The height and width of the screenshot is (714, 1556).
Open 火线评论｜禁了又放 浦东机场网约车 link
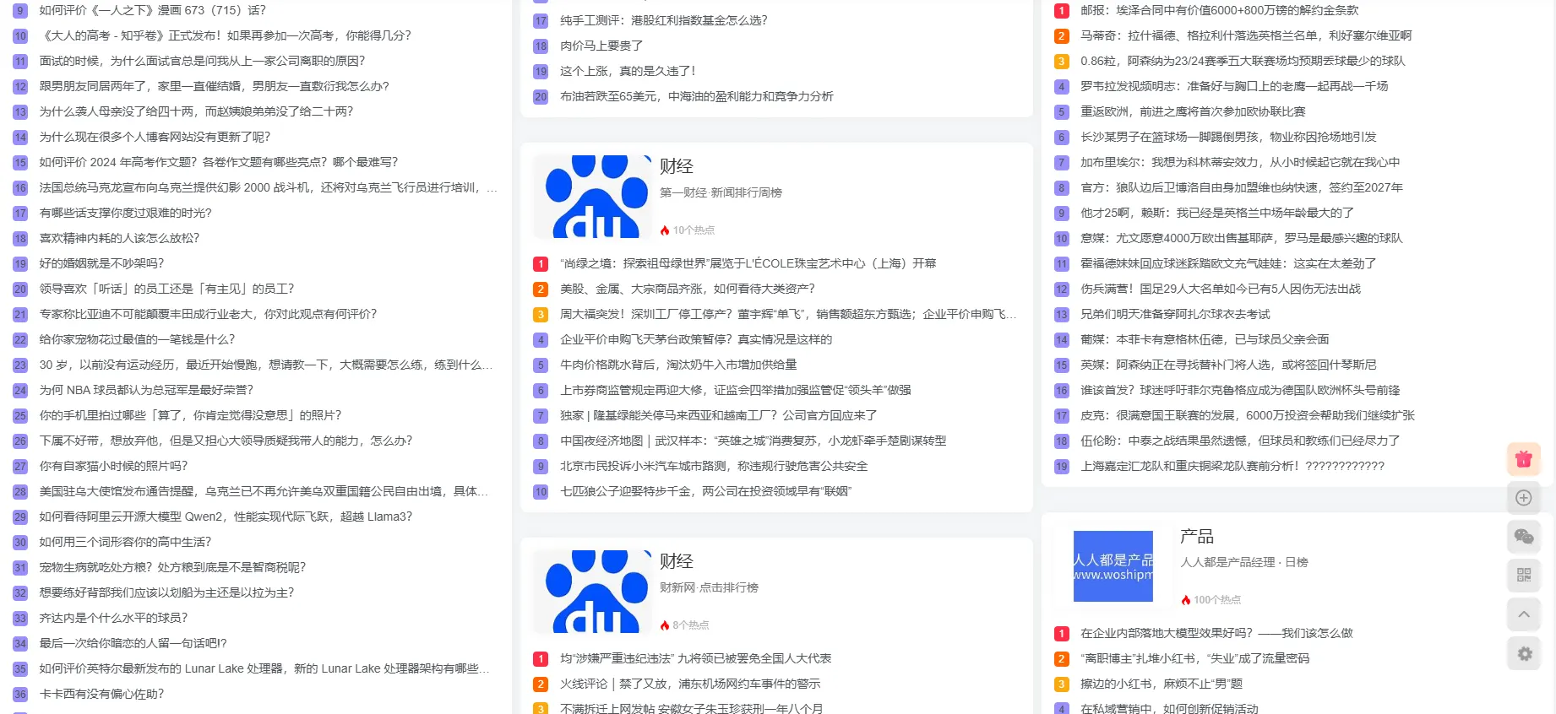click(689, 684)
